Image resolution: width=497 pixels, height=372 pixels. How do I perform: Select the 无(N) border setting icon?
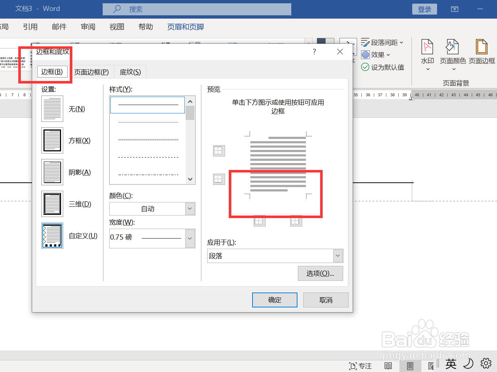coord(52,109)
